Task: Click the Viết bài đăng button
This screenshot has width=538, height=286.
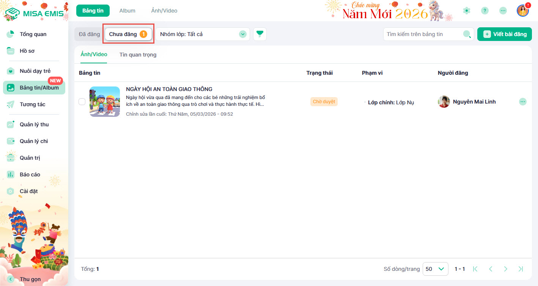Action: (x=504, y=34)
